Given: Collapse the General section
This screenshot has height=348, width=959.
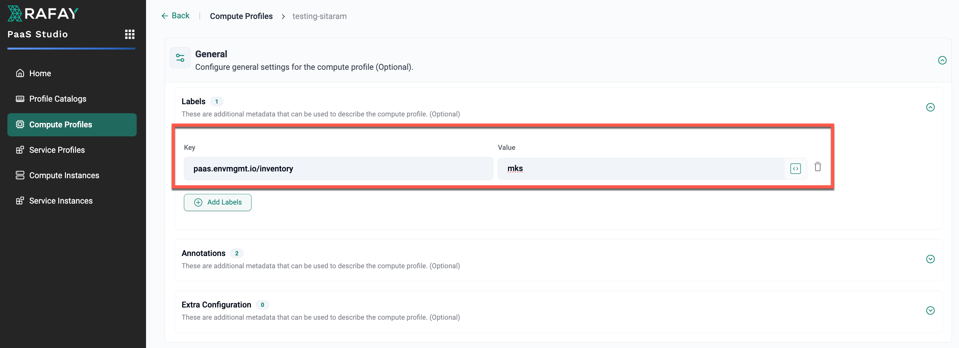Looking at the screenshot, I should [x=942, y=60].
